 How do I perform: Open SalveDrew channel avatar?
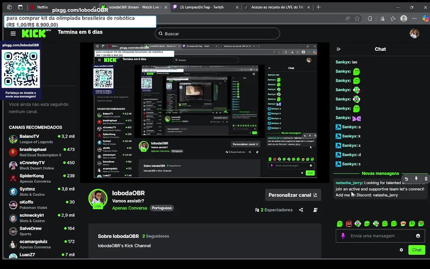coord(13,231)
